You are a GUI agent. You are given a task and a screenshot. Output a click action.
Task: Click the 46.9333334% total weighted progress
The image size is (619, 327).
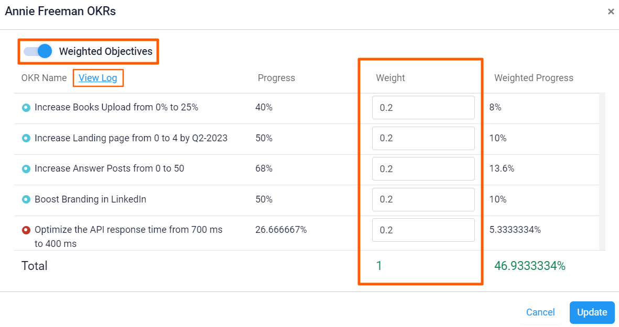click(x=529, y=266)
